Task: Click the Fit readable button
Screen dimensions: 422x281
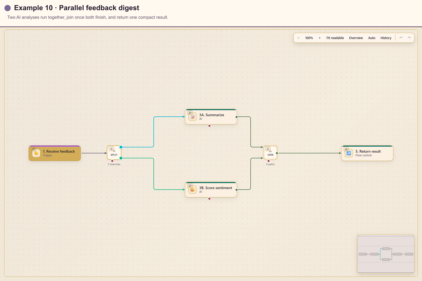Action: click(335, 38)
